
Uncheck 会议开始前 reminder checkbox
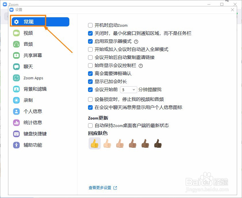[90, 90]
